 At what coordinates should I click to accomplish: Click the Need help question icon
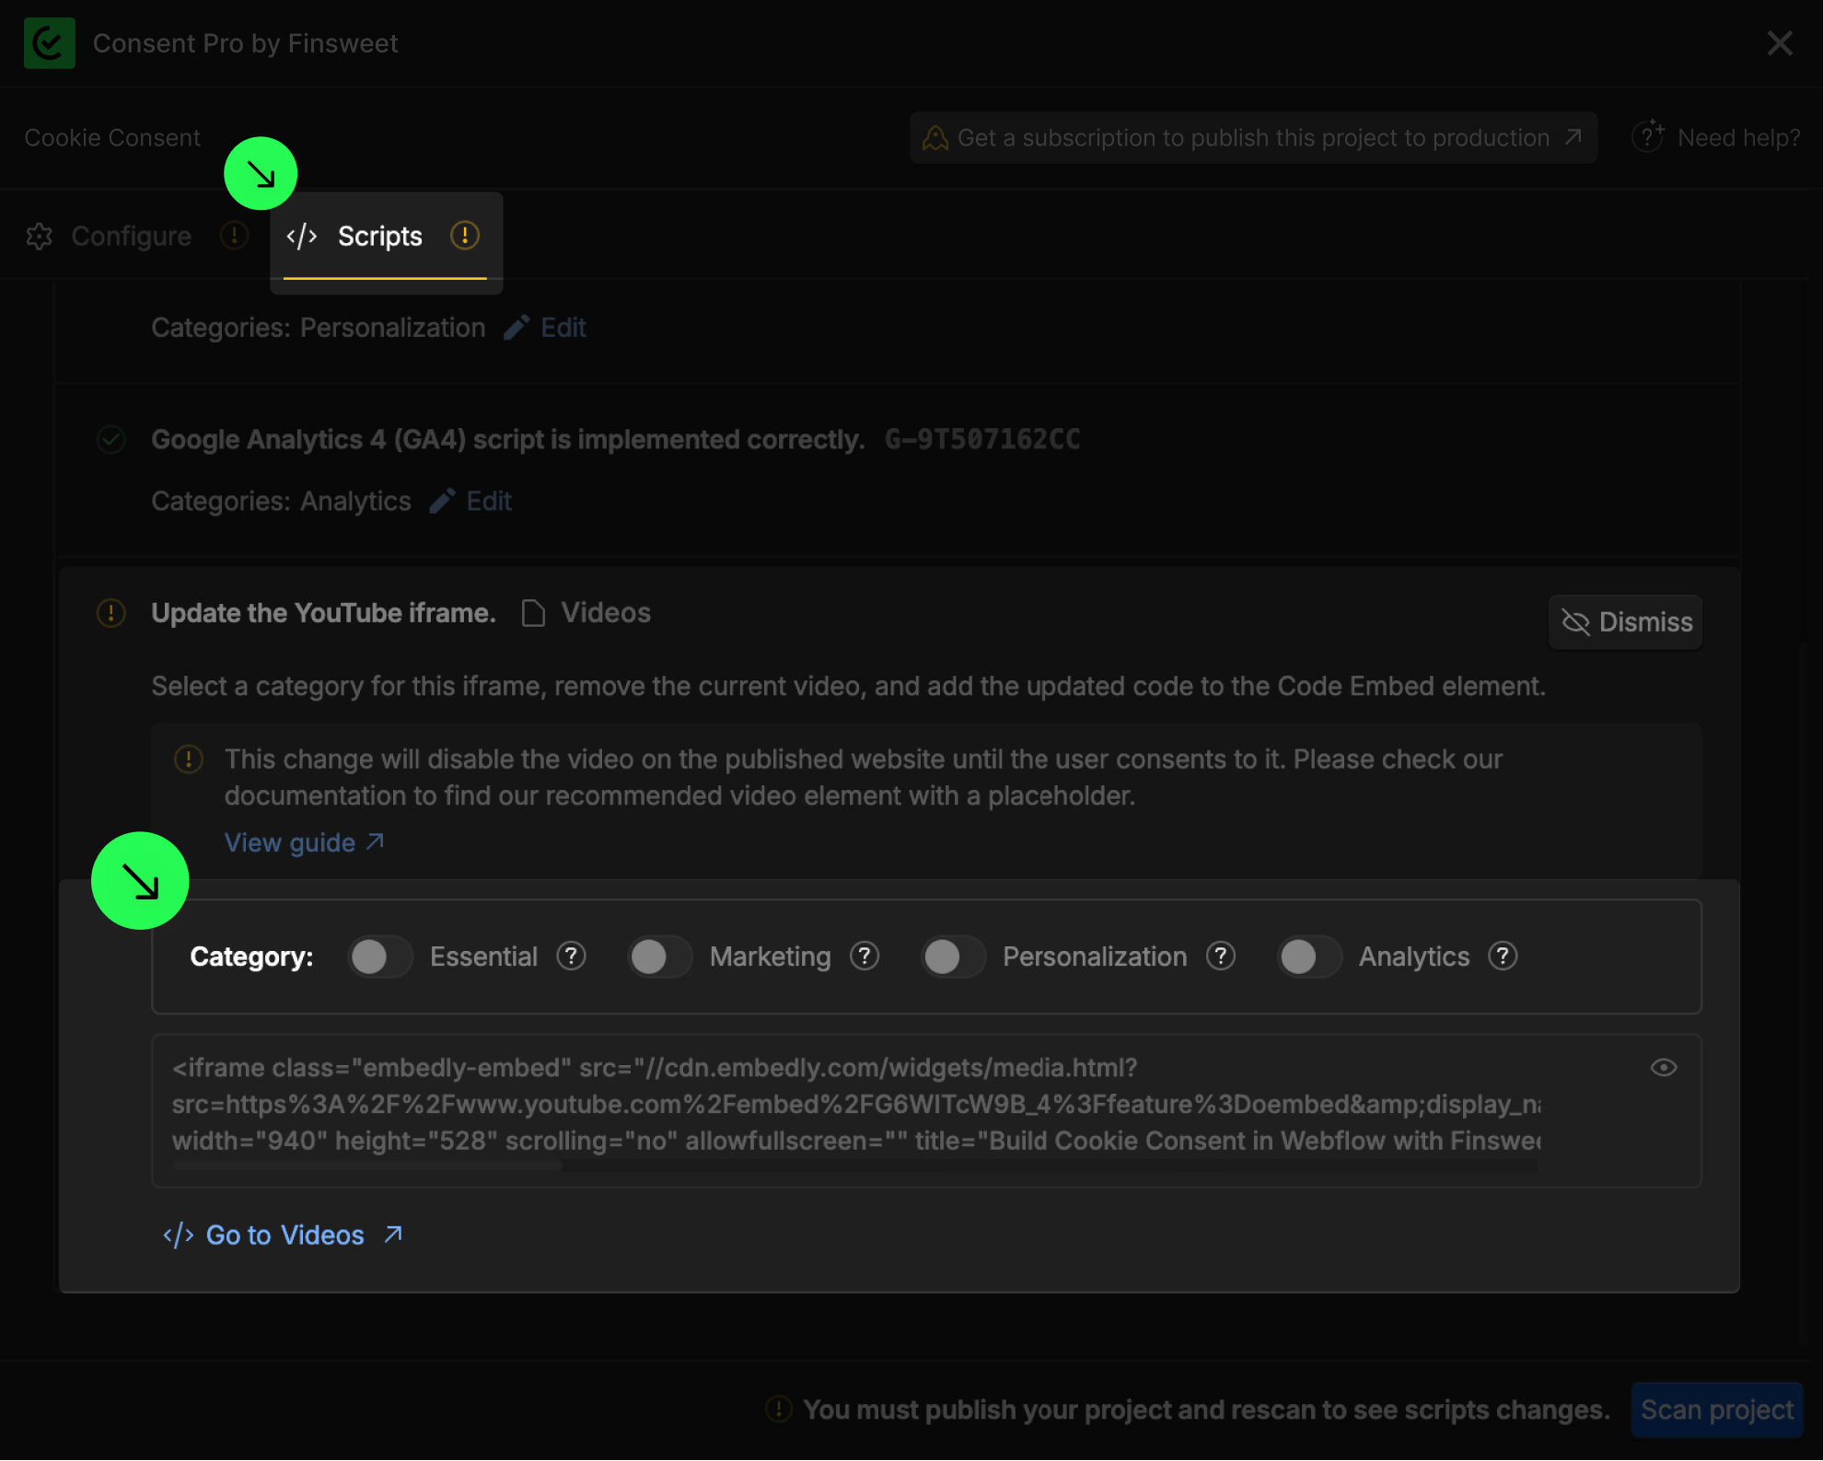click(1648, 136)
